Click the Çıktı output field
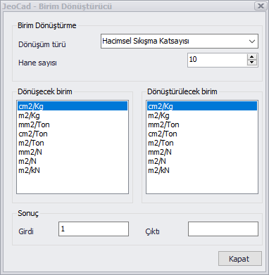Screen dimensions: 269x275 pyautogui.click(x=223, y=229)
